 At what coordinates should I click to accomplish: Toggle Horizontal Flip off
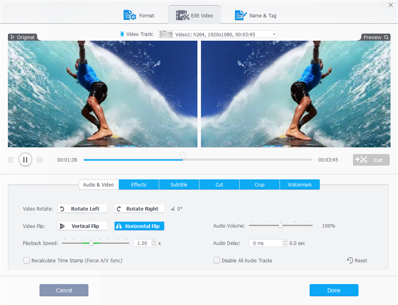tap(139, 226)
